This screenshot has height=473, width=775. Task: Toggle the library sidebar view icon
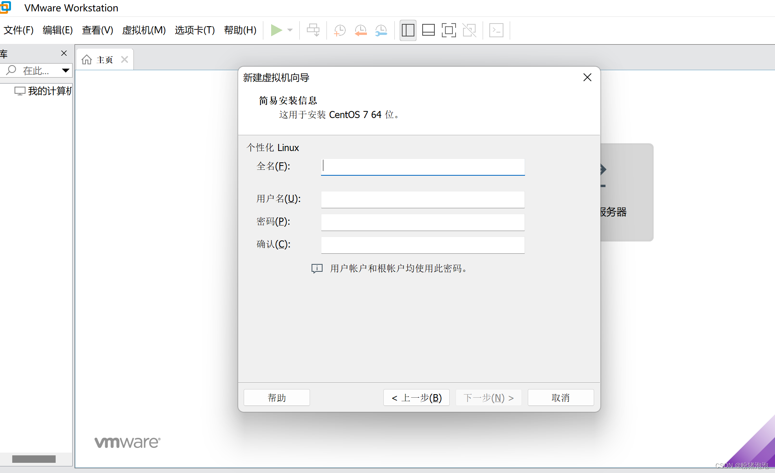point(408,30)
